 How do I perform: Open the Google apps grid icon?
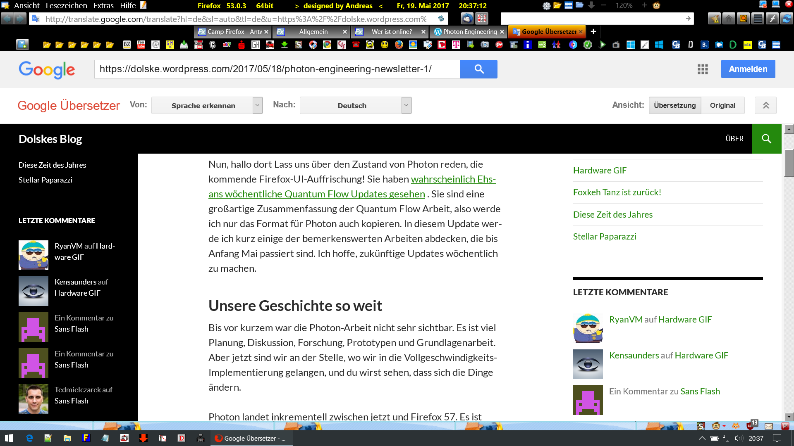click(703, 69)
